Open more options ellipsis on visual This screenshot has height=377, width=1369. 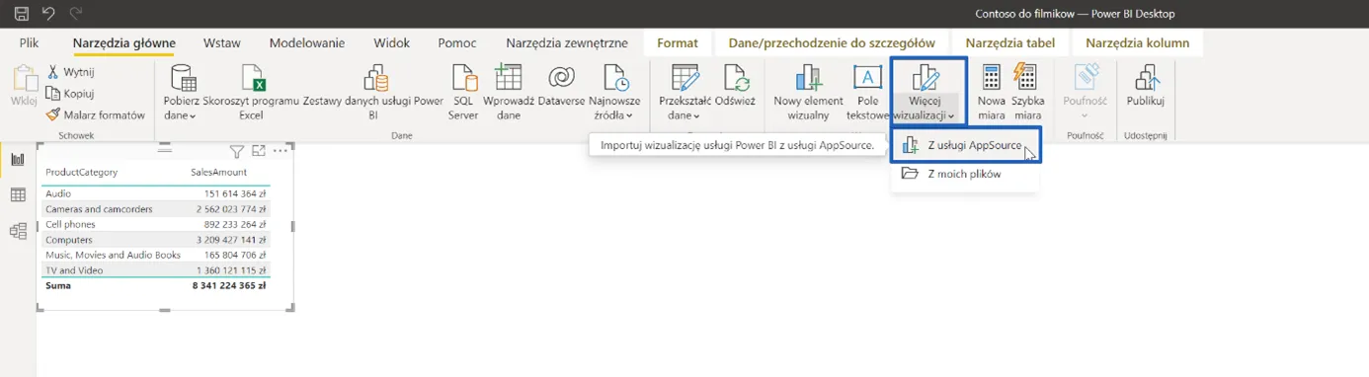click(281, 151)
